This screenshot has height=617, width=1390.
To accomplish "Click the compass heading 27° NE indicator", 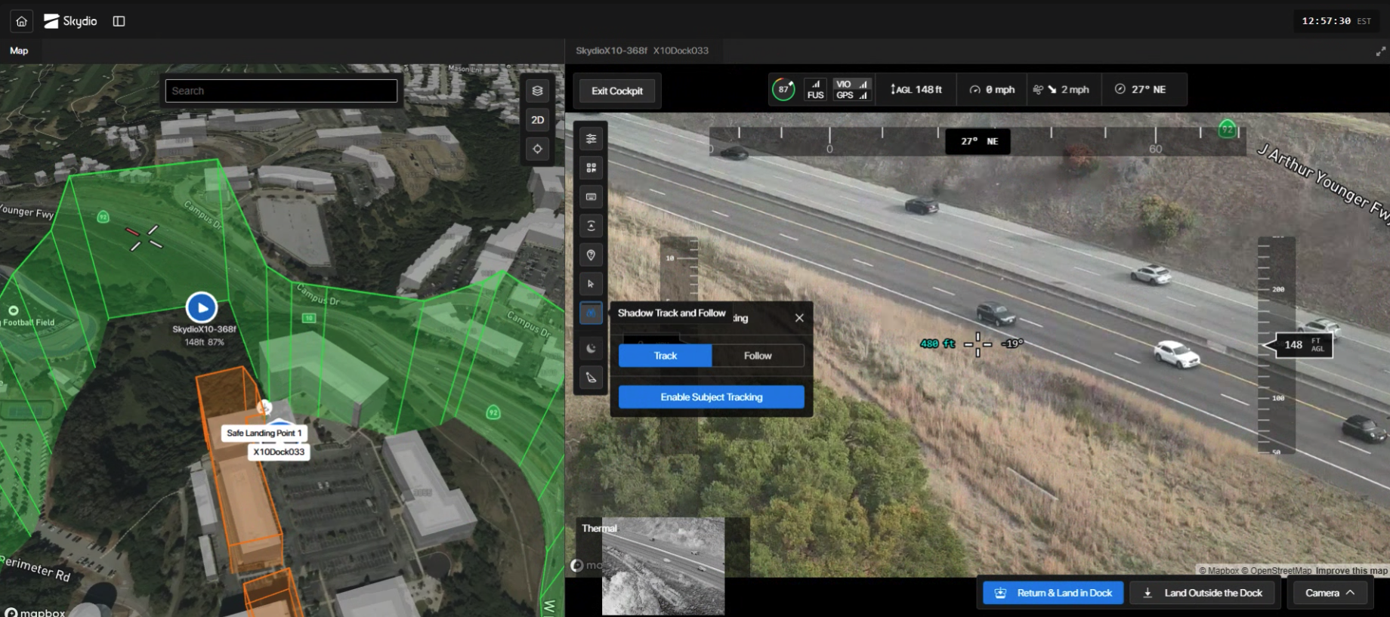I will tap(978, 141).
